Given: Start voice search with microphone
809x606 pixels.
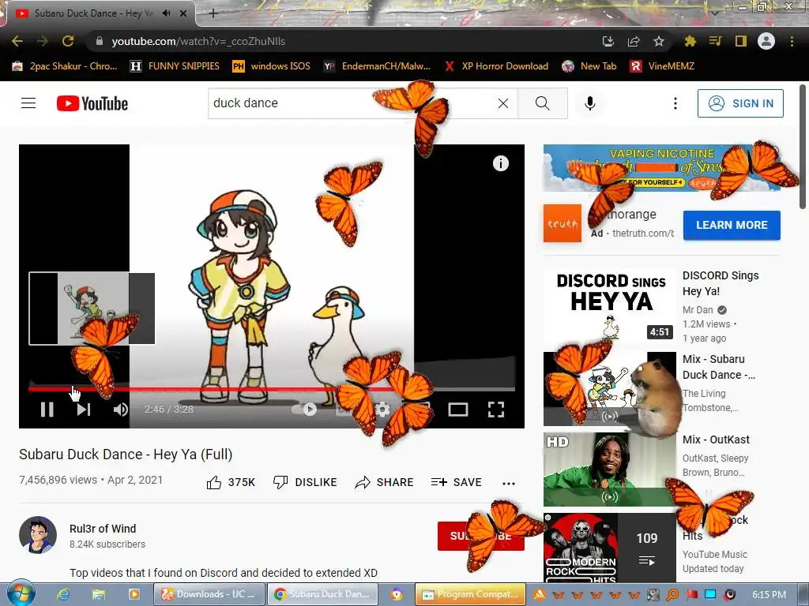Looking at the screenshot, I should pyautogui.click(x=590, y=103).
